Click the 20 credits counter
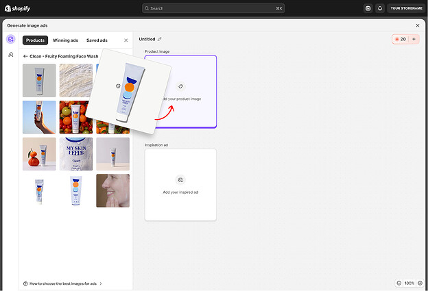Image resolution: width=428 pixels, height=291 pixels. [401, 39]
